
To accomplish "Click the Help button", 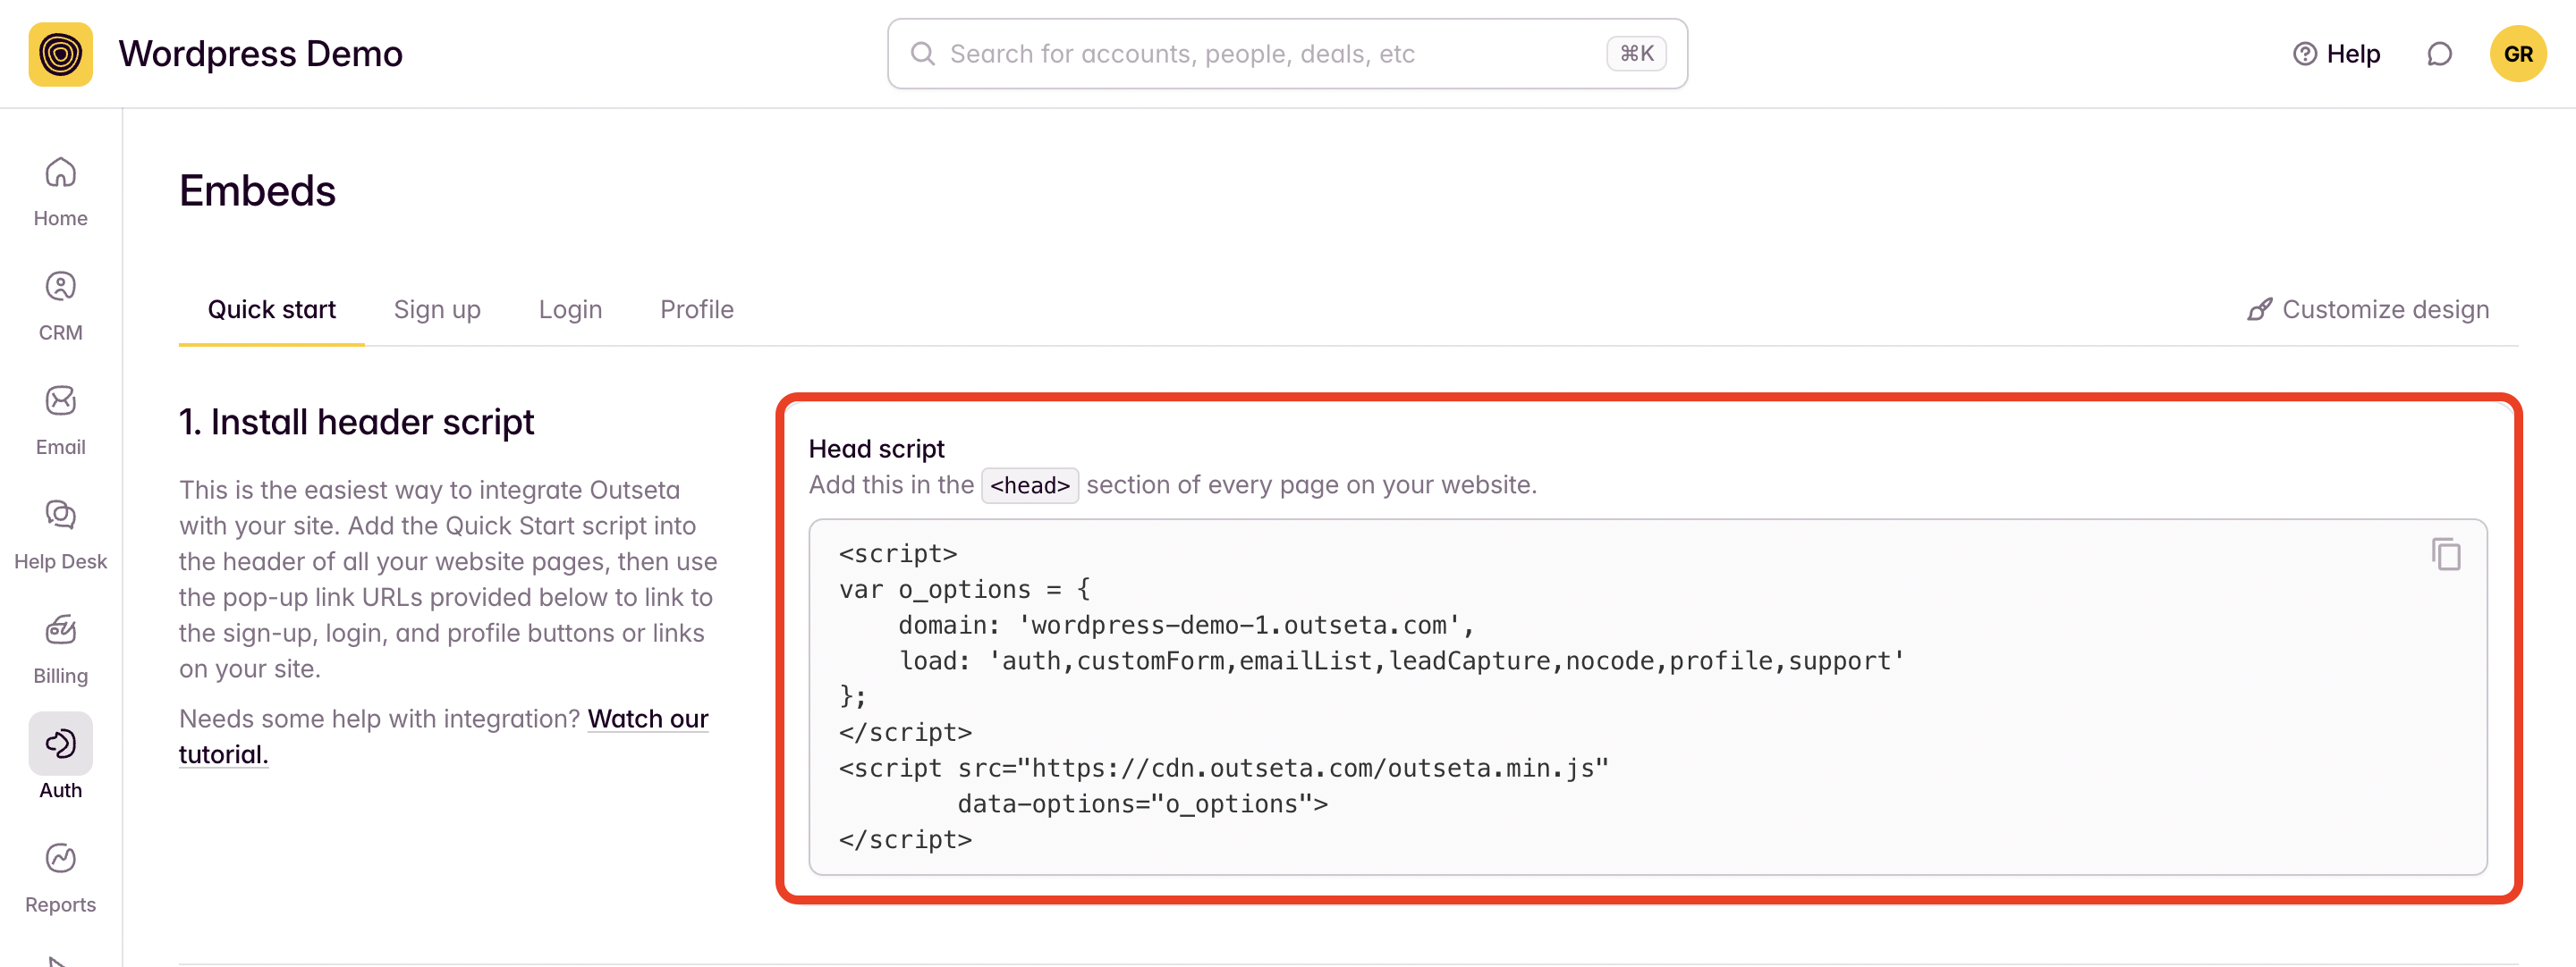I will click(x=2336, y=54).
